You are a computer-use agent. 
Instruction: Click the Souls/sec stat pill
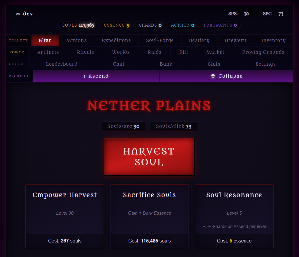(123, 126)
